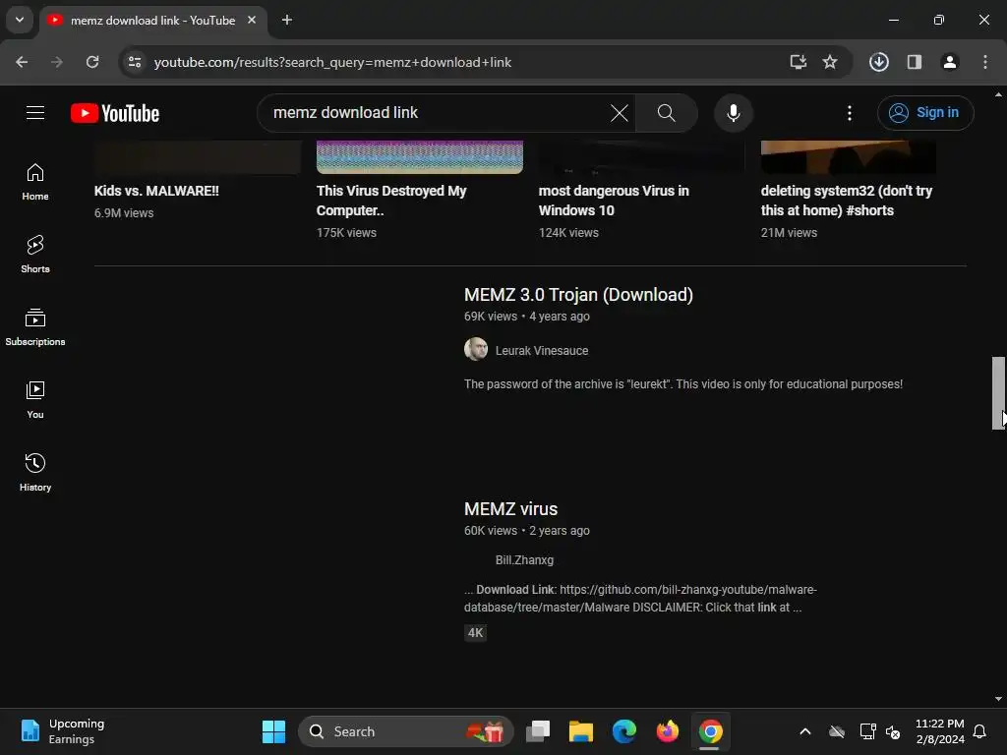Open History in the sidebar

pos(35,473)
